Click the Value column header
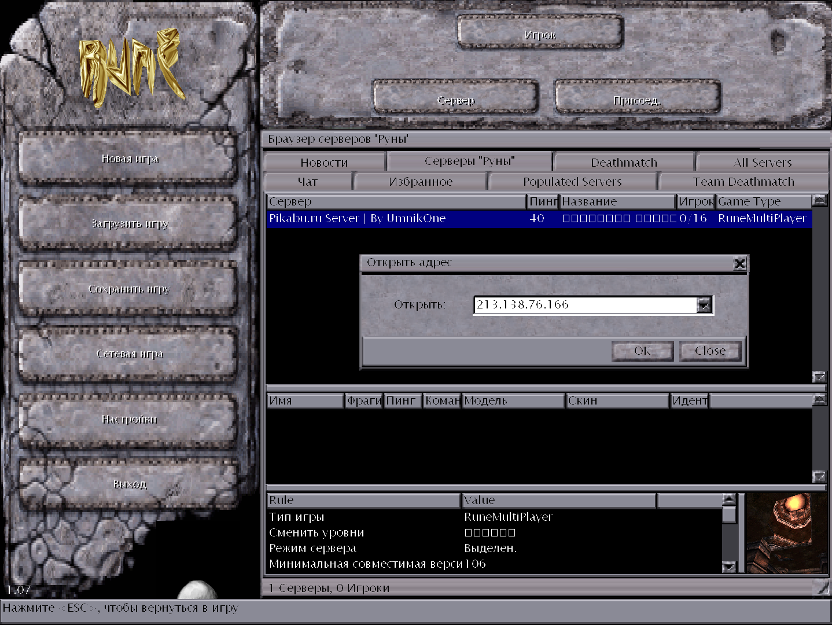The width and height of the screenshot is (832, 625). click(x=559, y=500)
